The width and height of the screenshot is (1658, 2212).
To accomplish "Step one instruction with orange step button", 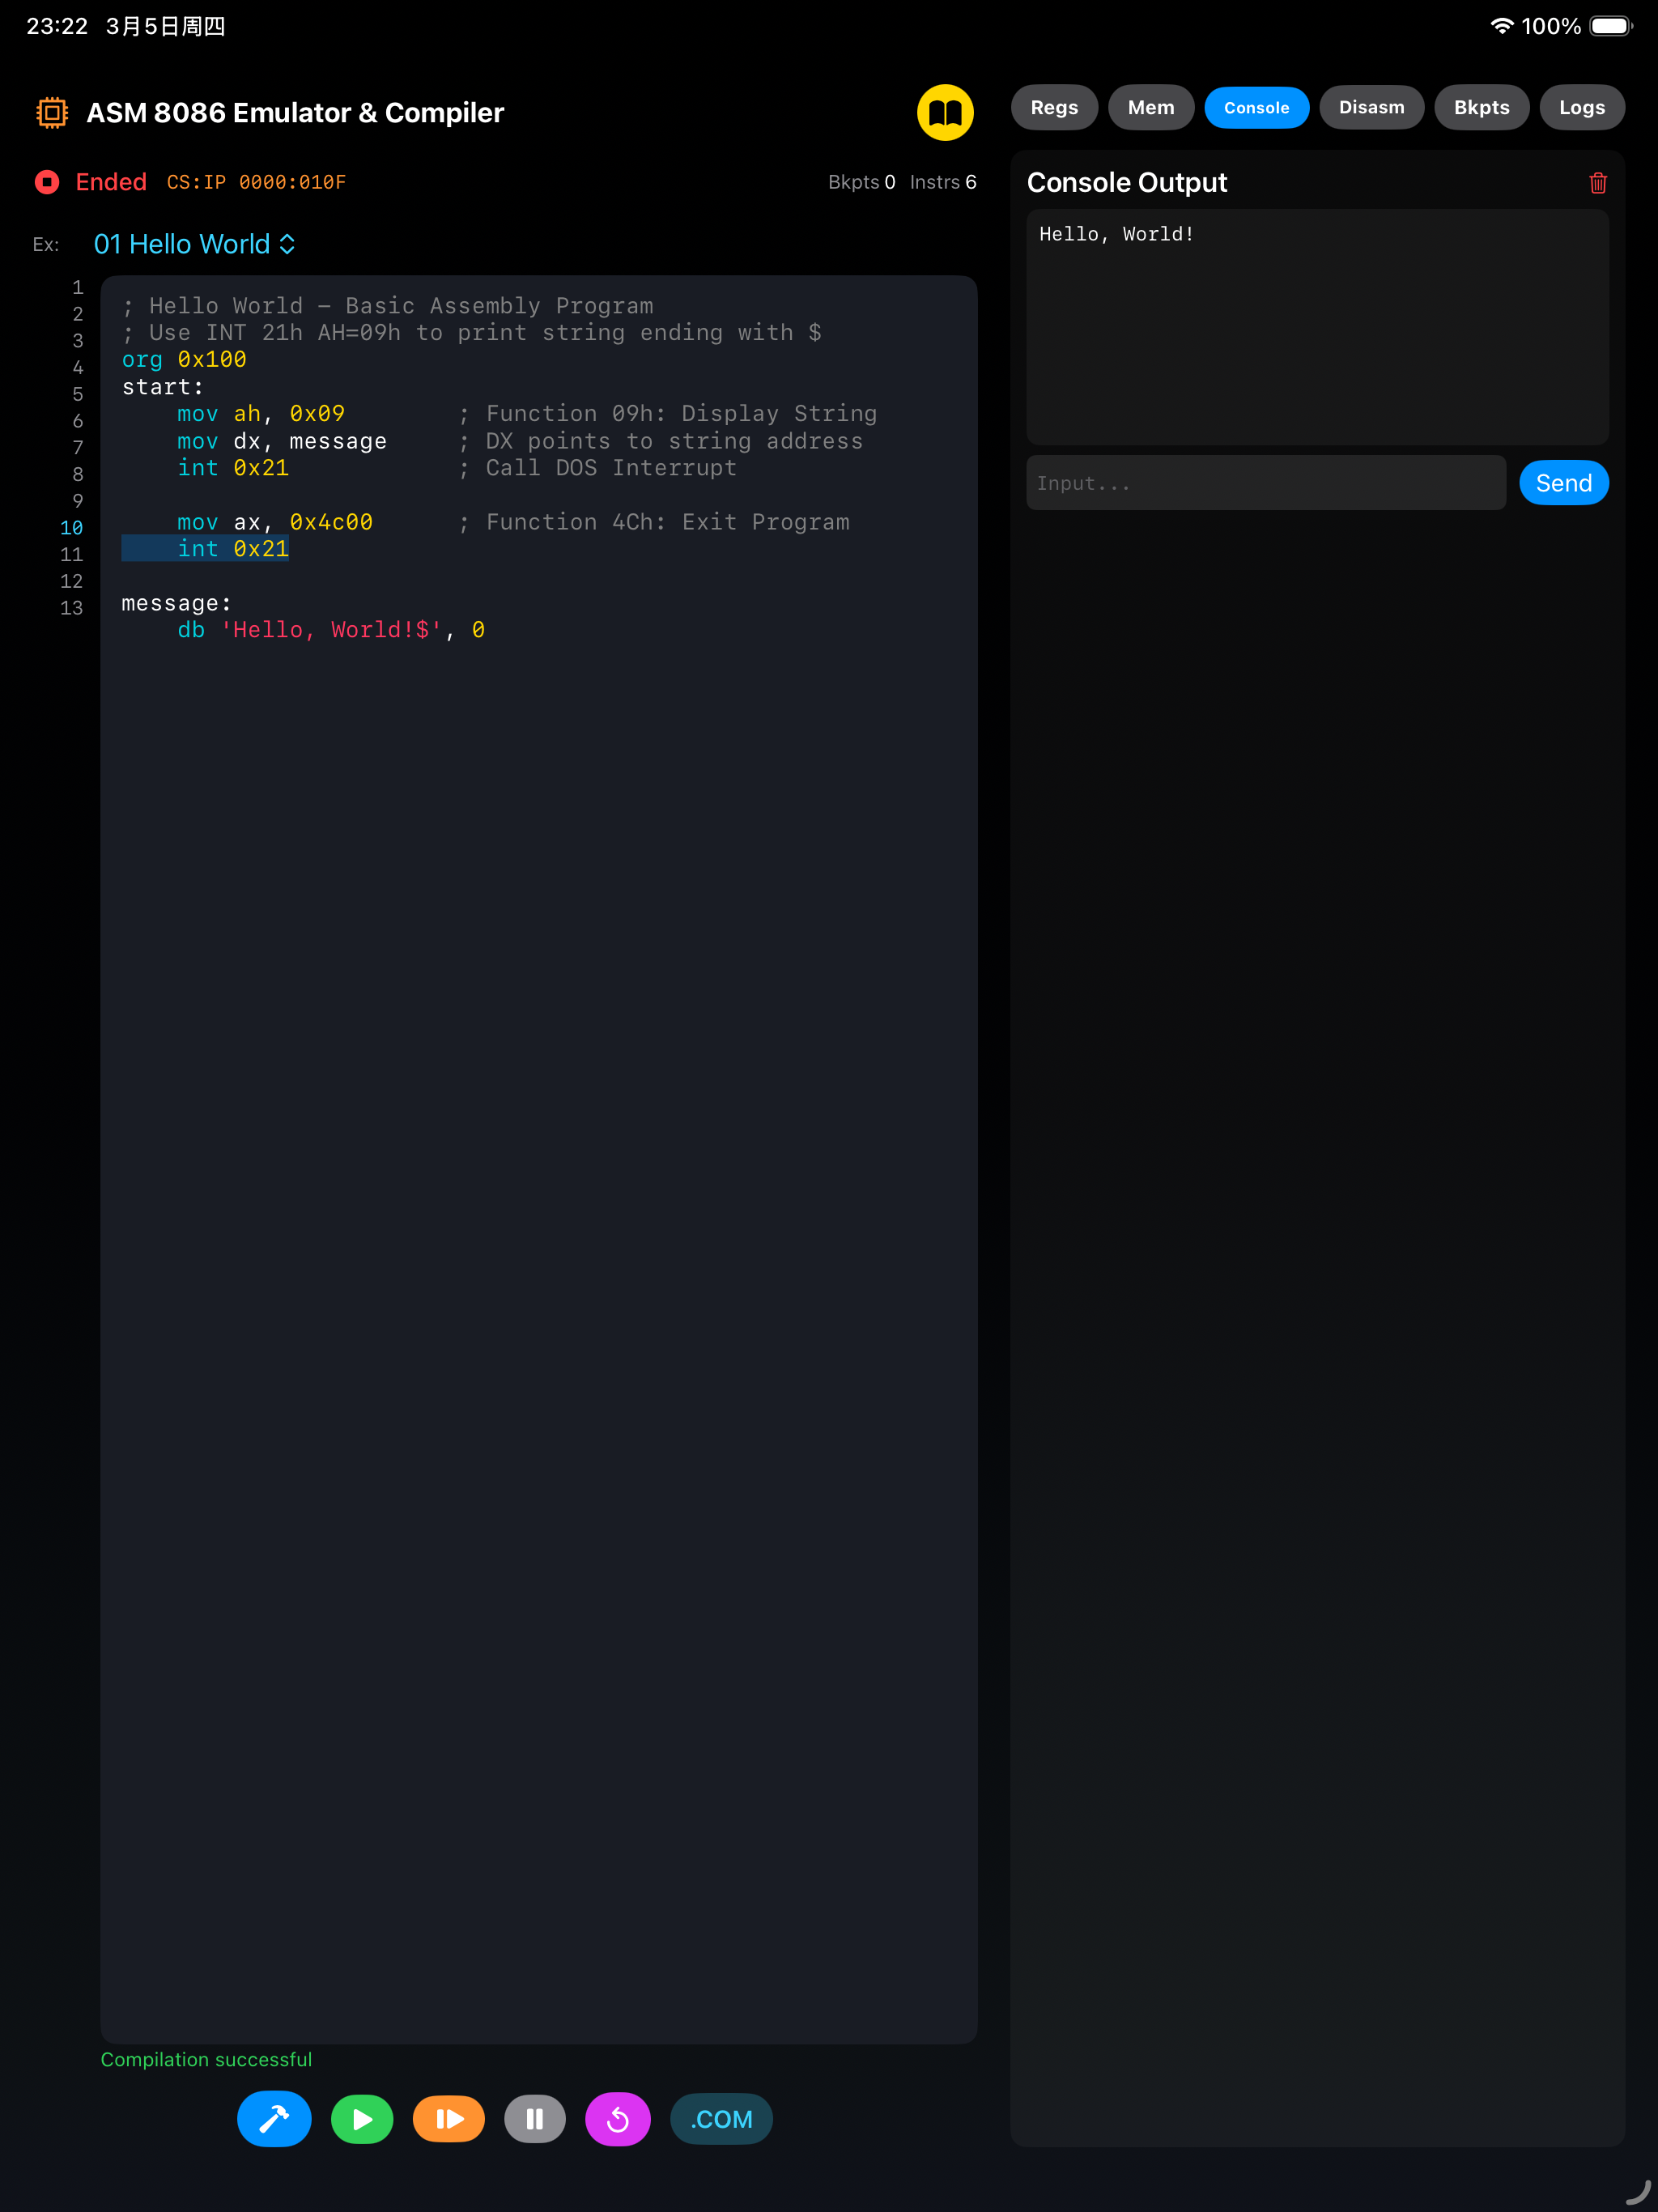I will (449, 2119).
